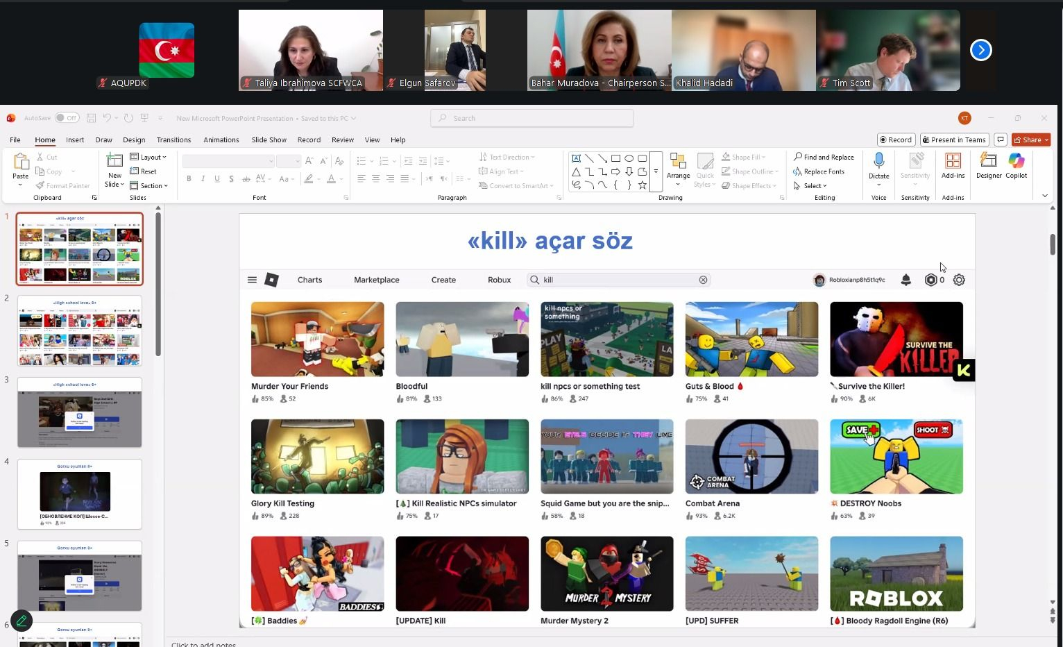The width and height of the screenshot is (1063, 647).
Task: Launch Copilot from the ribbon
Action: pyautogui.click(x=1016, y=165)
